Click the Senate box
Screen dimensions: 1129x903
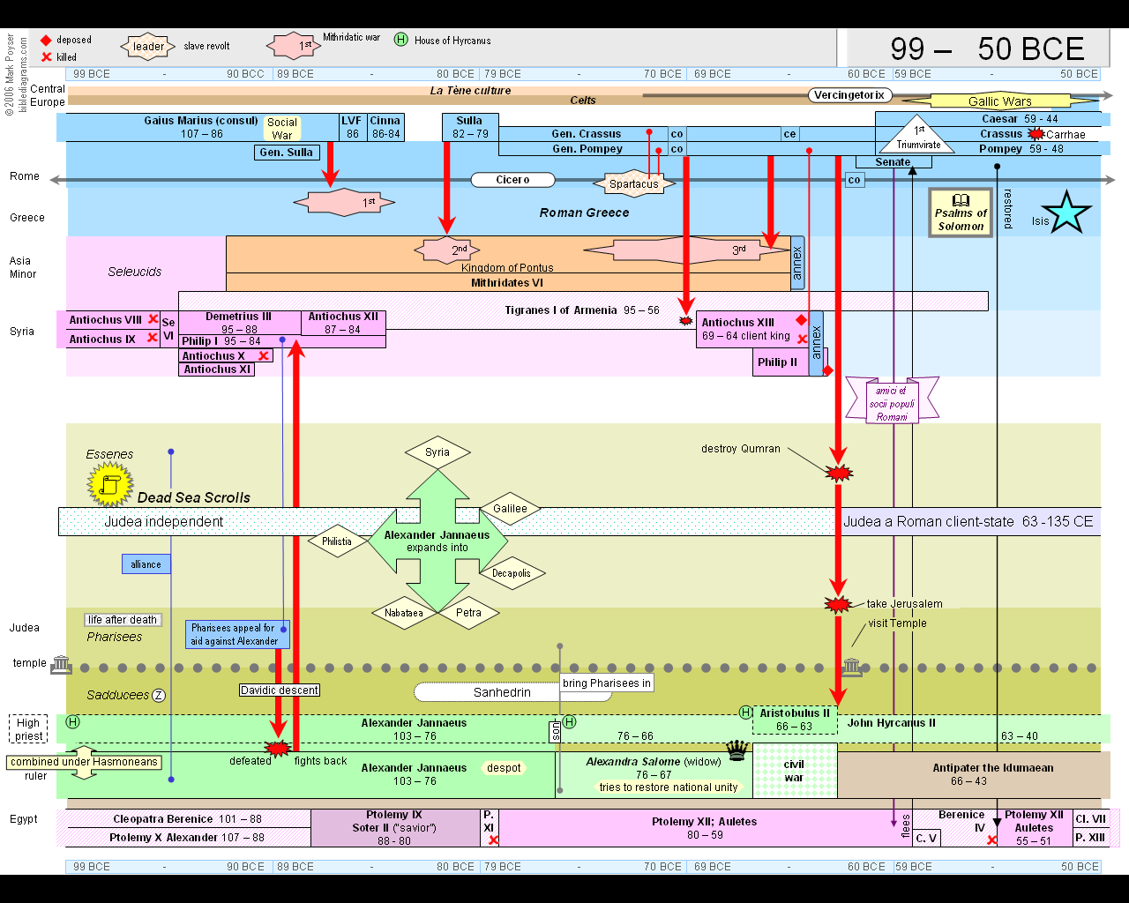click(893, 162)
